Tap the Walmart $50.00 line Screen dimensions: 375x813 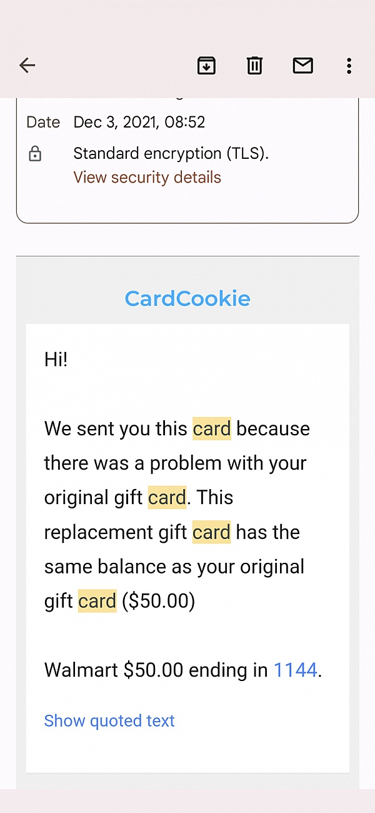(183, 670)
